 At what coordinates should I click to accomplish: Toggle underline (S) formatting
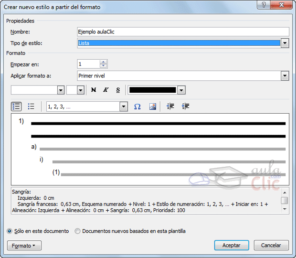118,90
